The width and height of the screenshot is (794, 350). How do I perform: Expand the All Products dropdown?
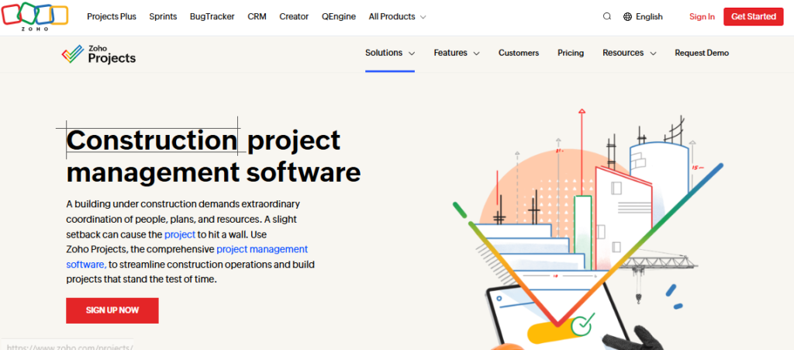398,16
